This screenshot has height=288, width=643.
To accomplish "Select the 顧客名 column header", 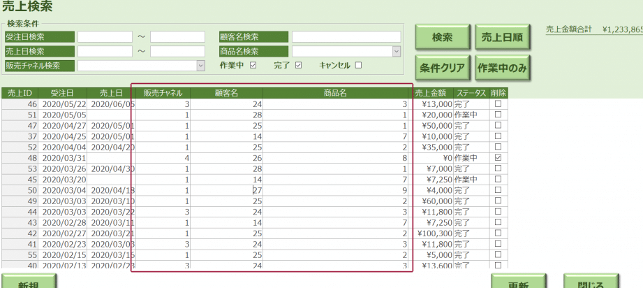I will (226, 92).
